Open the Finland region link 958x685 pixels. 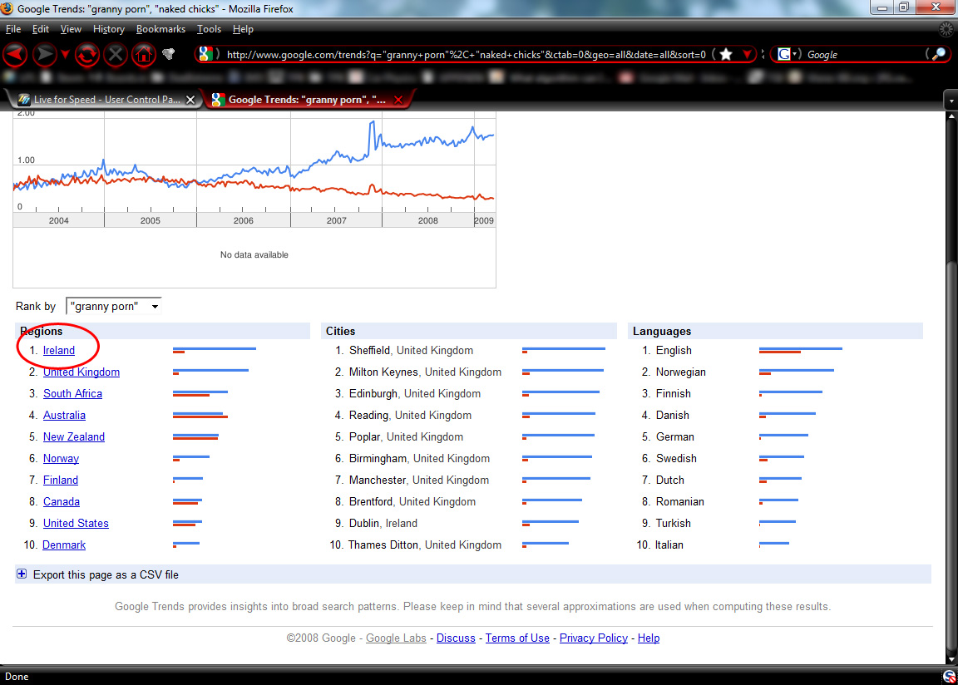[x=61, y=480]
